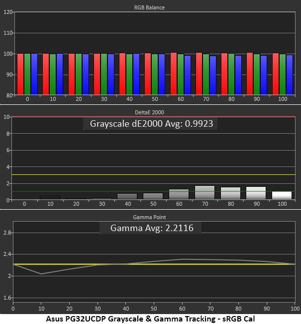Viewport: 301px width, 324px height.
Task: Click the blue bar at 20 in RGB Balance
Action: click(86, 75)
